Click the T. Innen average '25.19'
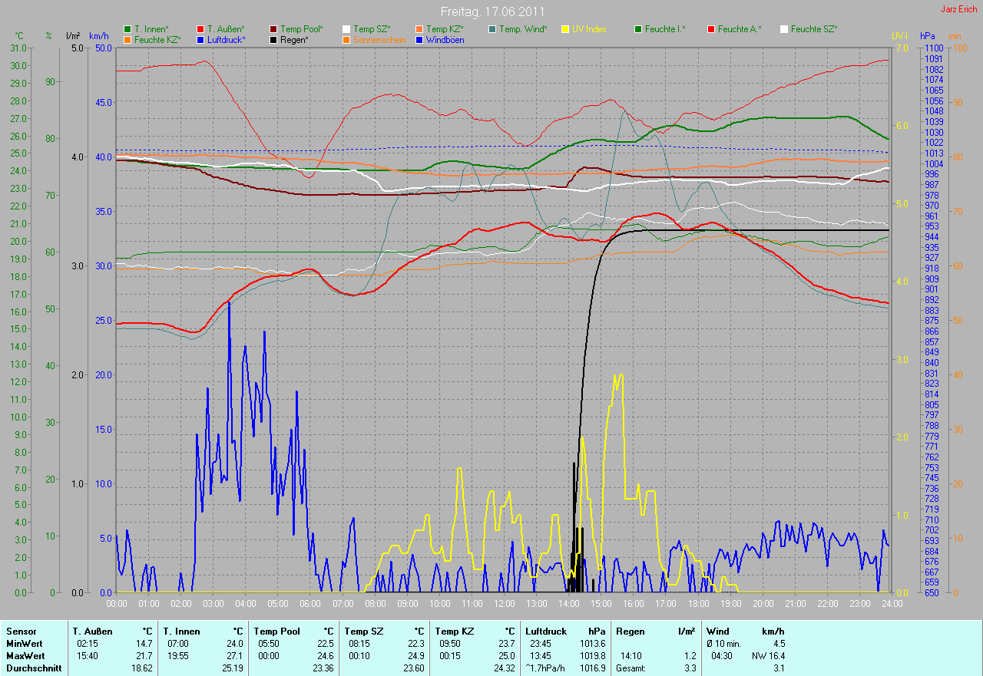983x676 pixels. (x=233, y=668)
